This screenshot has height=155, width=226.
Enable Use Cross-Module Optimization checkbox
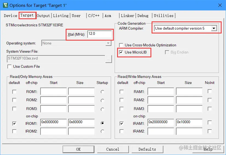click(121, 45)
